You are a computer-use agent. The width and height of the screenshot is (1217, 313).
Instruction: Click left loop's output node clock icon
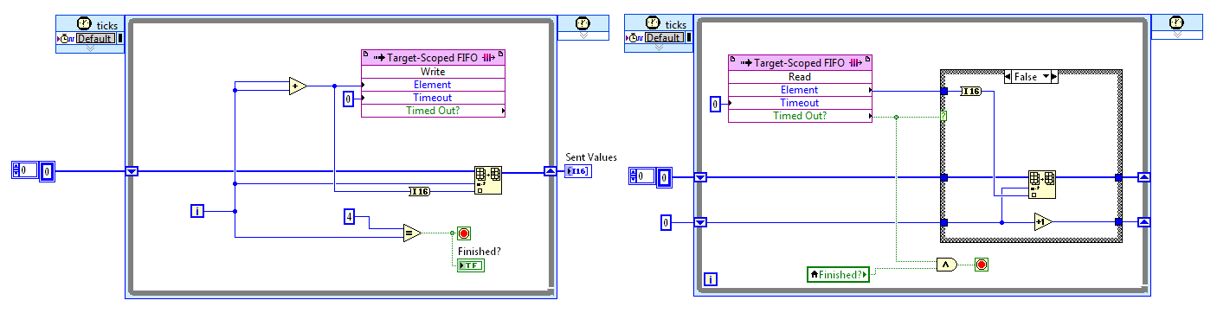click(583, 24)
